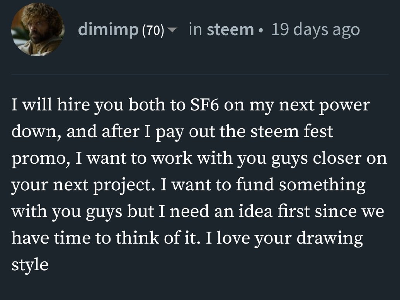Click the word "fund" in the comment

point(255,185)
